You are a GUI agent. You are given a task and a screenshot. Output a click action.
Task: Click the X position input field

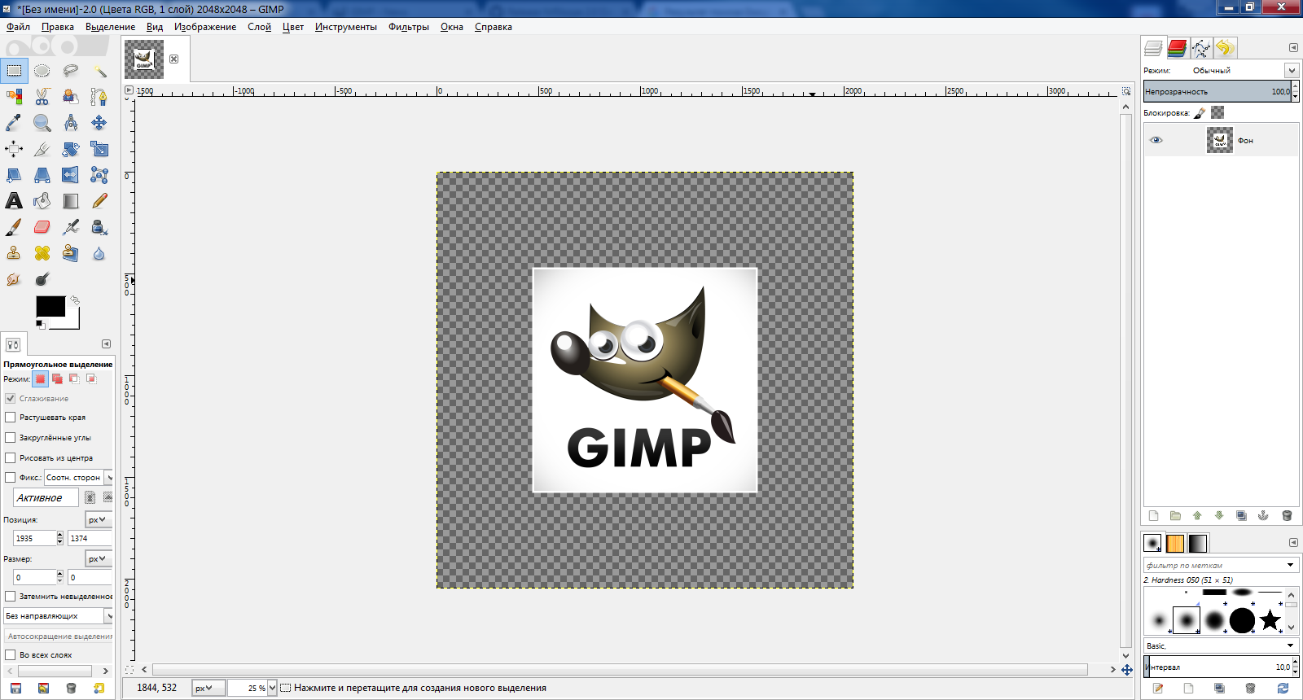34,538
